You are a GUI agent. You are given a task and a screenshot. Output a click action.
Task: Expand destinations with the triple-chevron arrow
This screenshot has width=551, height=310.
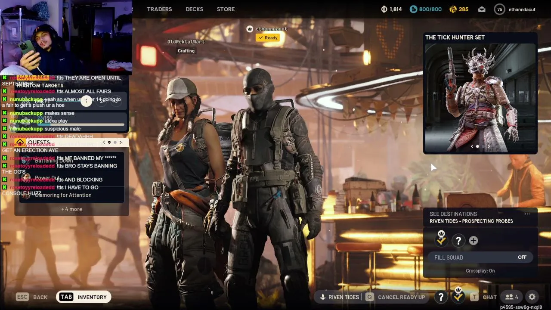pyautogui.click(x=527, y=214)
